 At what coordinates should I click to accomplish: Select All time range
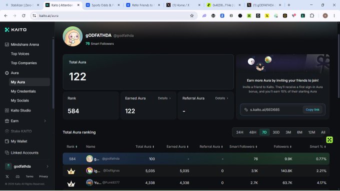click(x=323, y=132)
